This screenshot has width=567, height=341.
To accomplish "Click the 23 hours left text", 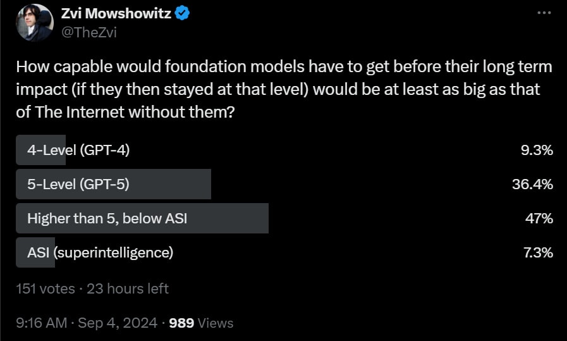I will tap(128, 288).
